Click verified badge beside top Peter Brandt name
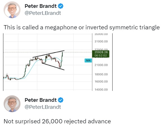Viewport: 161px width, 132px height. pos(60,6)
